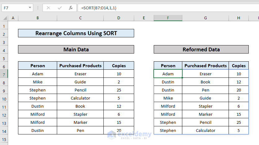Click the Select All corner triangle
The image size is (259, 145).
[4, 18]
